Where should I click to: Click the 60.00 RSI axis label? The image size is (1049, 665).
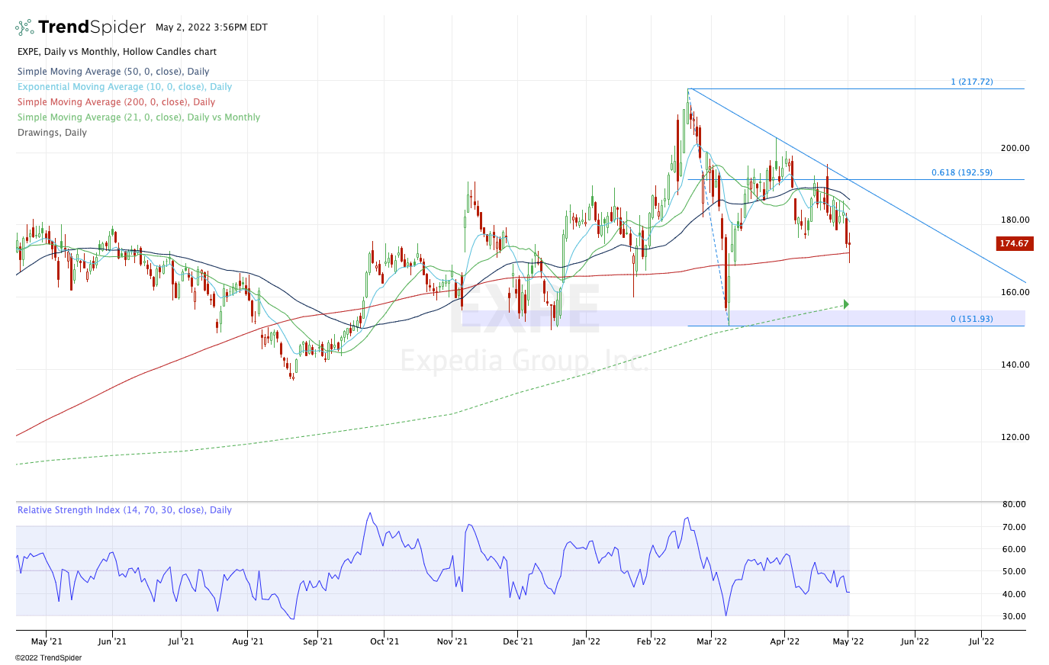pyautogui.click(x=1014, y=549)
